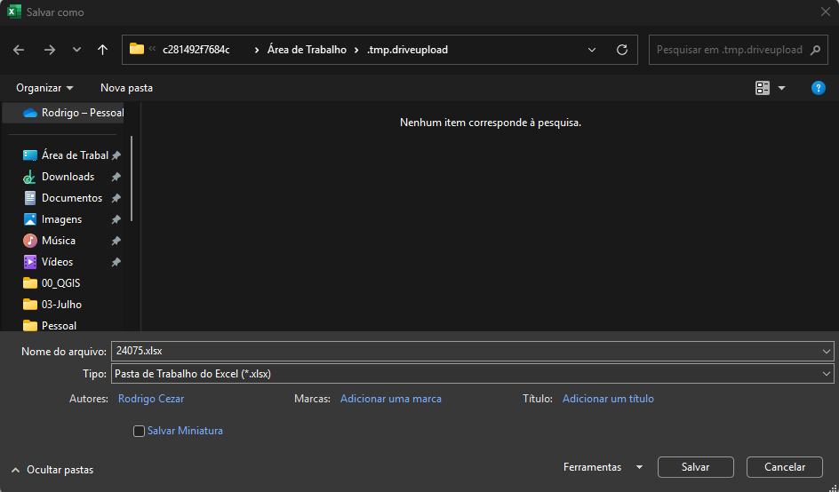The width and height of the screenshot is (839, 492).
Task: Click the search magnifier icon
Action: [x=816, y=50]
